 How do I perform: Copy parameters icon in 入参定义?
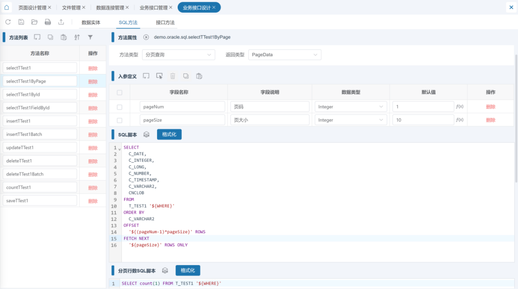tap(186, 76)
